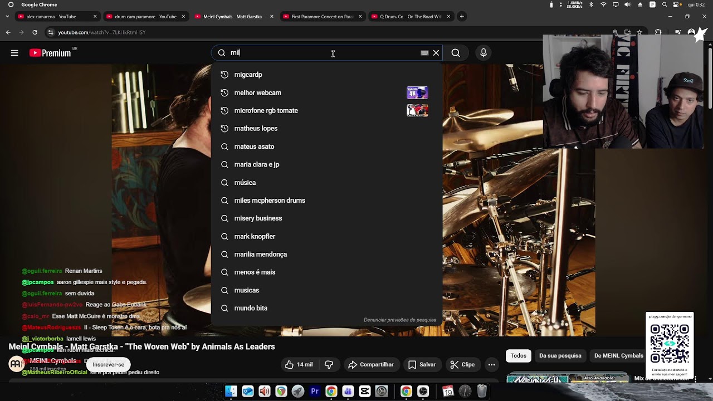Choose suggestion "miles mcpherson drums"
Image resolution: width=713 pixels, height=401 pixels.
click(326, 200)
